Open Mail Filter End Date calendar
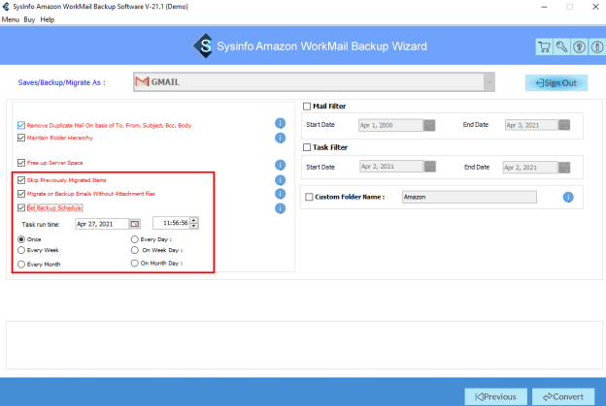 point(564,125)
